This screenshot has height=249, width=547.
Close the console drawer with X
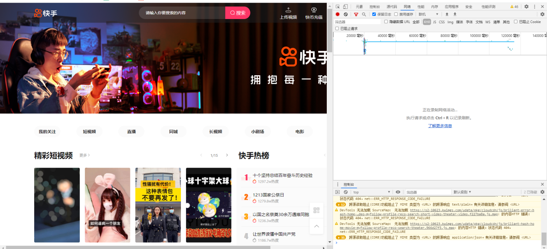coord(542,185)
